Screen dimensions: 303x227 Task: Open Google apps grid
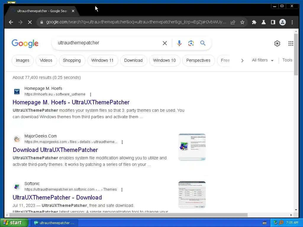pos(291,43)
